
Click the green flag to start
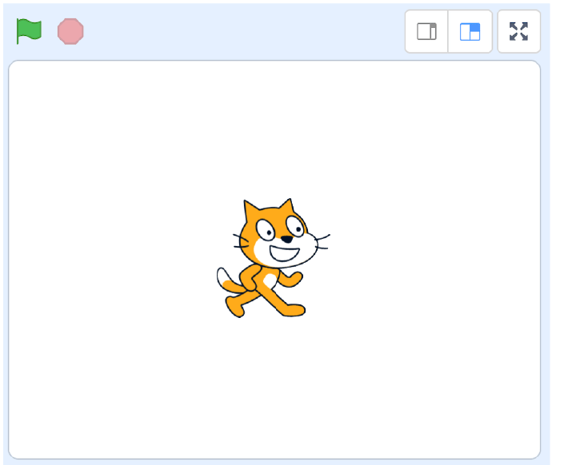click(29, 31)
